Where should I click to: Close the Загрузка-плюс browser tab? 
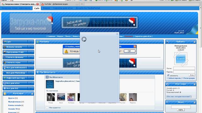coord(38,4)
